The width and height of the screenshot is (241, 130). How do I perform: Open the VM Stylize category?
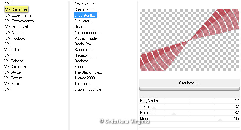[x=13, y=72]
